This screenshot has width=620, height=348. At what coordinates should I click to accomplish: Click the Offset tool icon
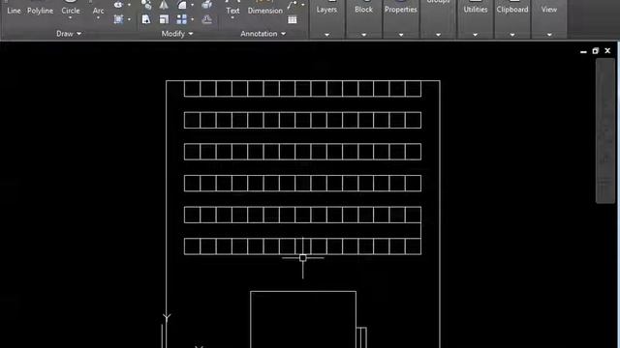[x=206, y=19]
